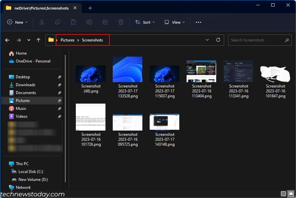Select Screenshot 2023-07-16 101847.png file
The width and height of the screenshot is (296, 198).
[276, 82]
